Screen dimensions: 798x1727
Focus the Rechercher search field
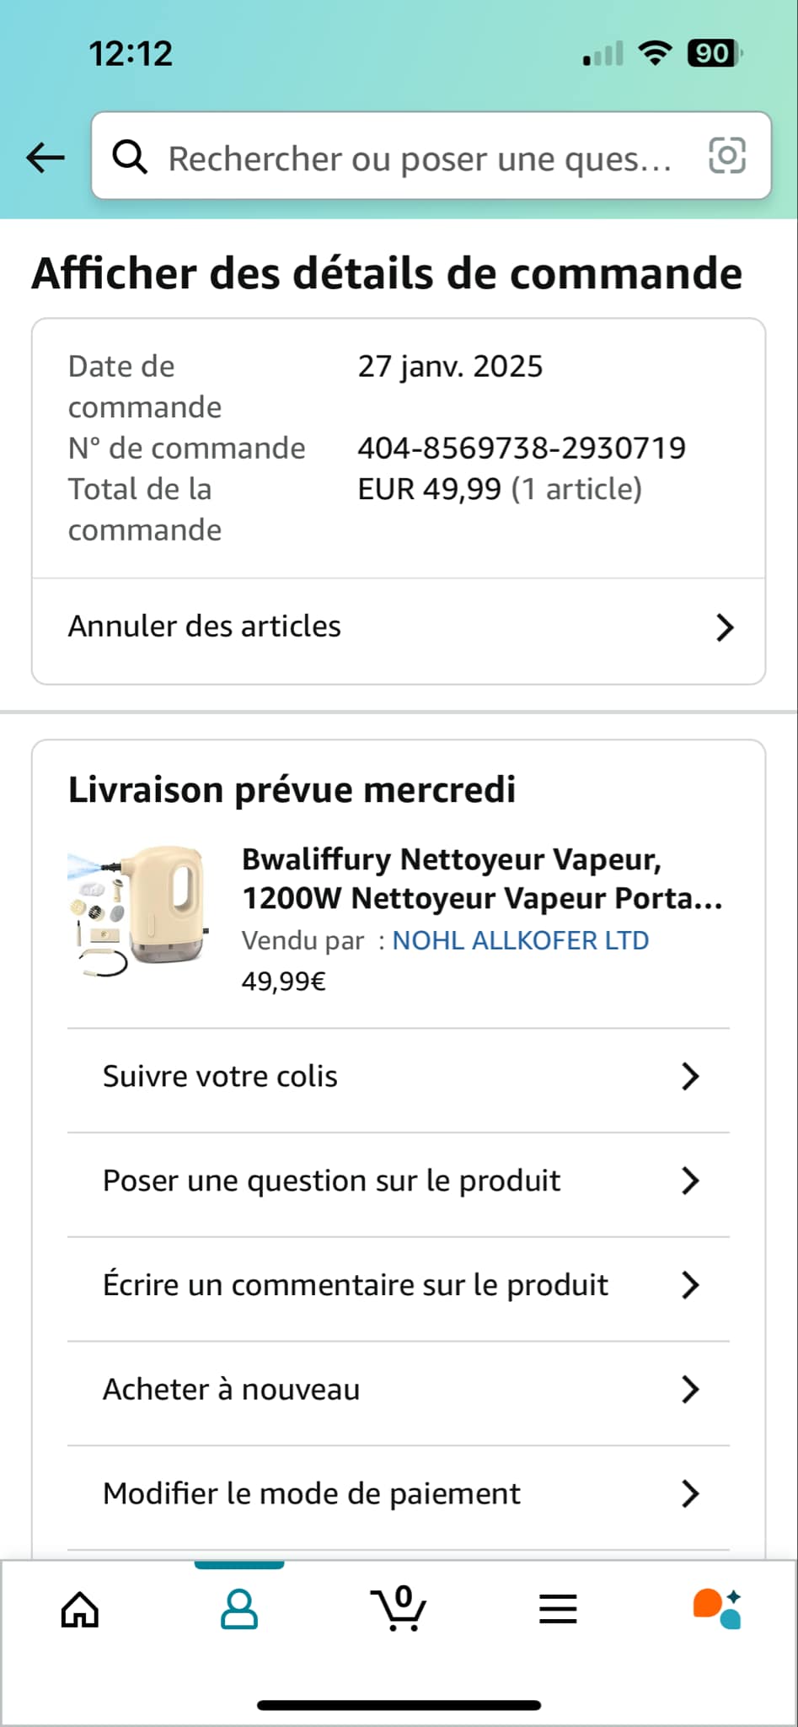(x=420, y=158)
